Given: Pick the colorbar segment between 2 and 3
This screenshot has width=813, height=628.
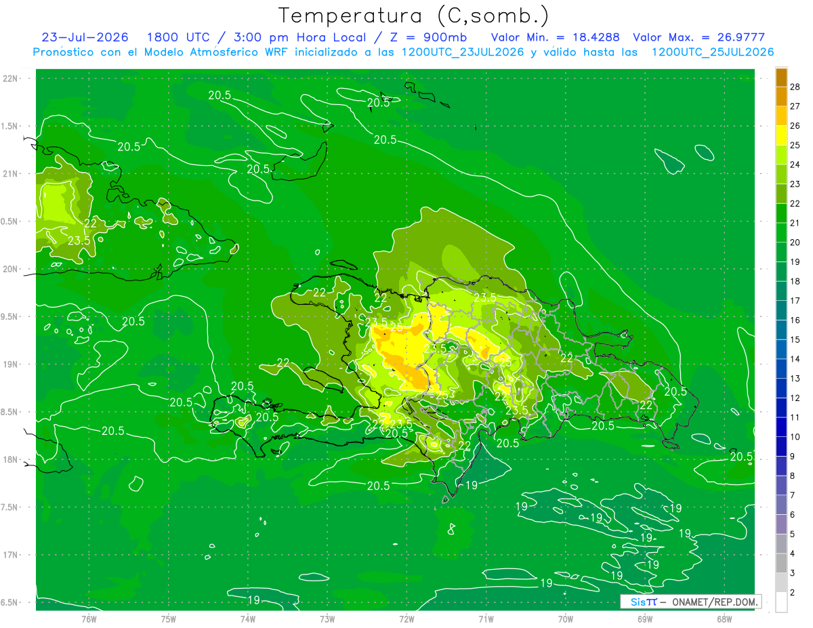Looking at the screenshot, I should [x=781, y=583].
